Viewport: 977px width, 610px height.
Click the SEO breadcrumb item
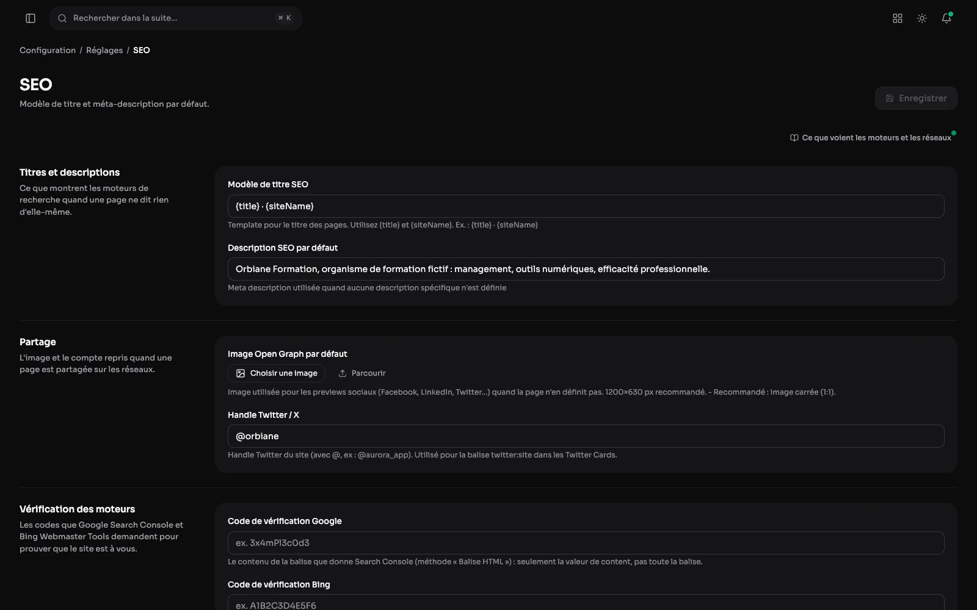click(x=142, y=50)
